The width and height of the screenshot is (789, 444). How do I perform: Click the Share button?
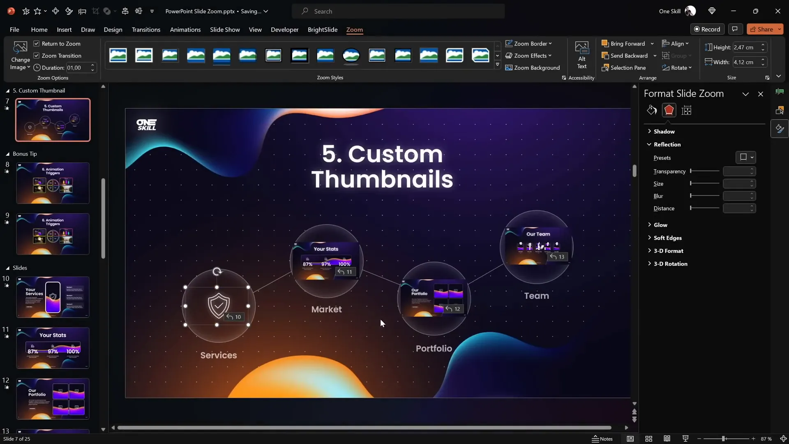763,29
